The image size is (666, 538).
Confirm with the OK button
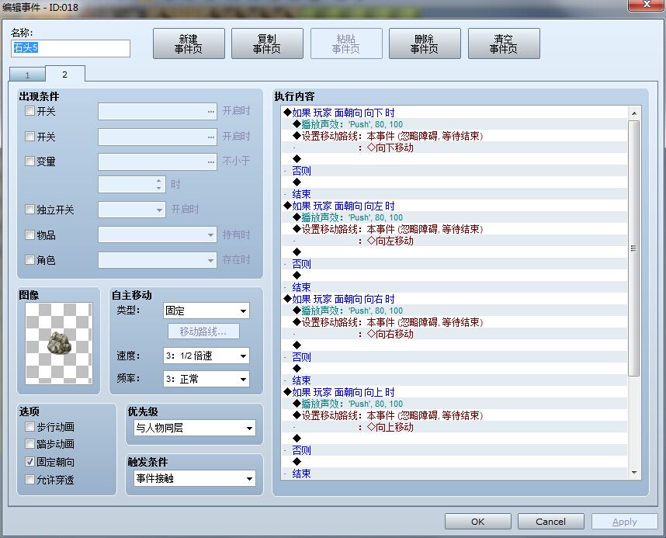pos(478,522)
